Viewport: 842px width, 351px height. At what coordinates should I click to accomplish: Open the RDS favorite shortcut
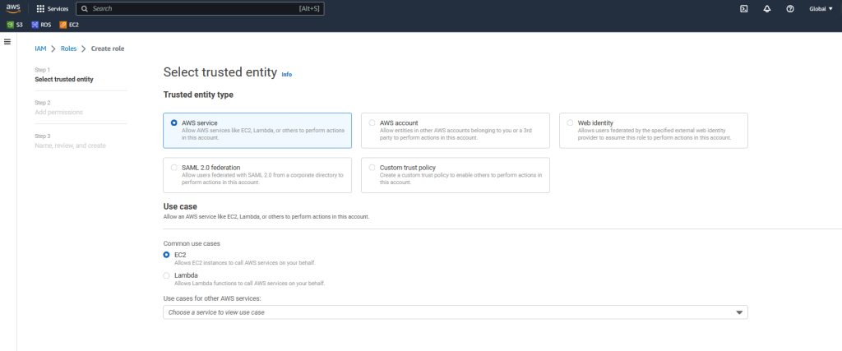tap(41, 24)
